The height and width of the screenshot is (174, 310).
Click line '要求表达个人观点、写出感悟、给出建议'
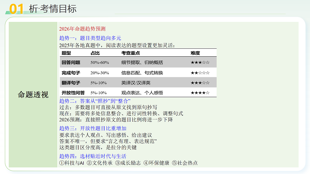(x=106, y=135)
